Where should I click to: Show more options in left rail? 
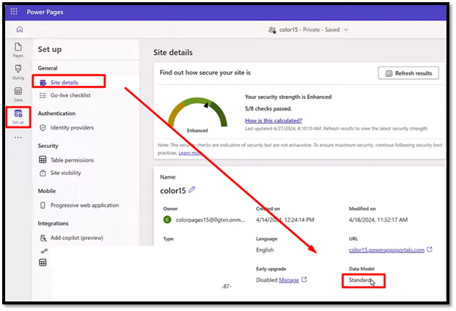click(18, 137)
